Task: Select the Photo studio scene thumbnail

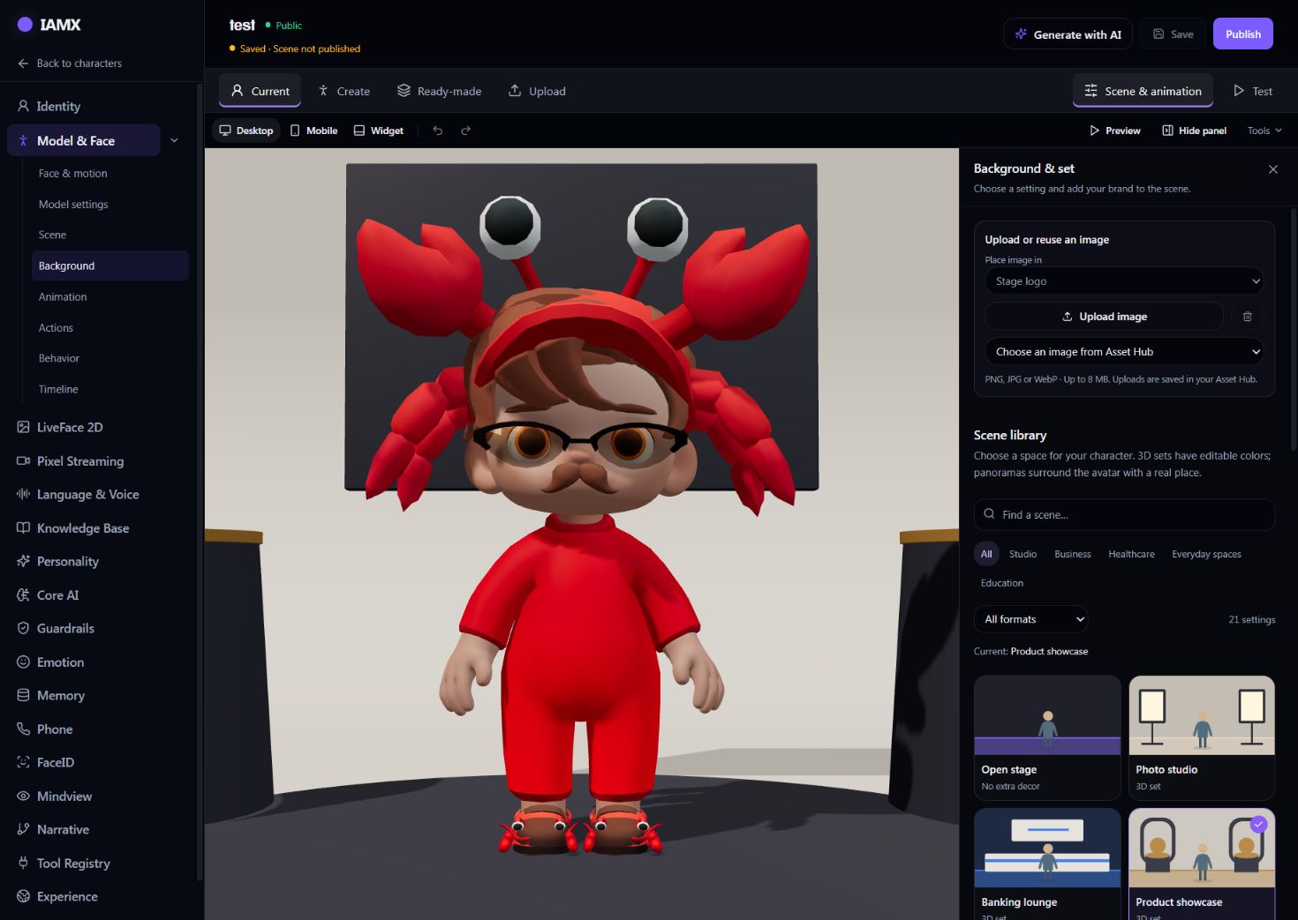Action: point(1202,737)
